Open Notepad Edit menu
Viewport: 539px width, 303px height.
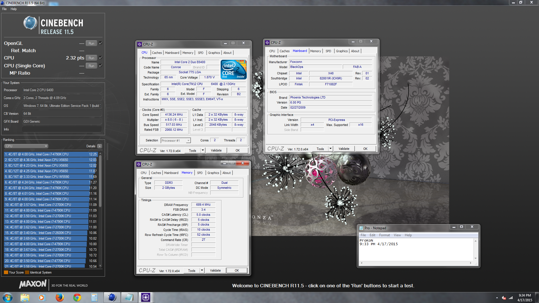(372, 235)
